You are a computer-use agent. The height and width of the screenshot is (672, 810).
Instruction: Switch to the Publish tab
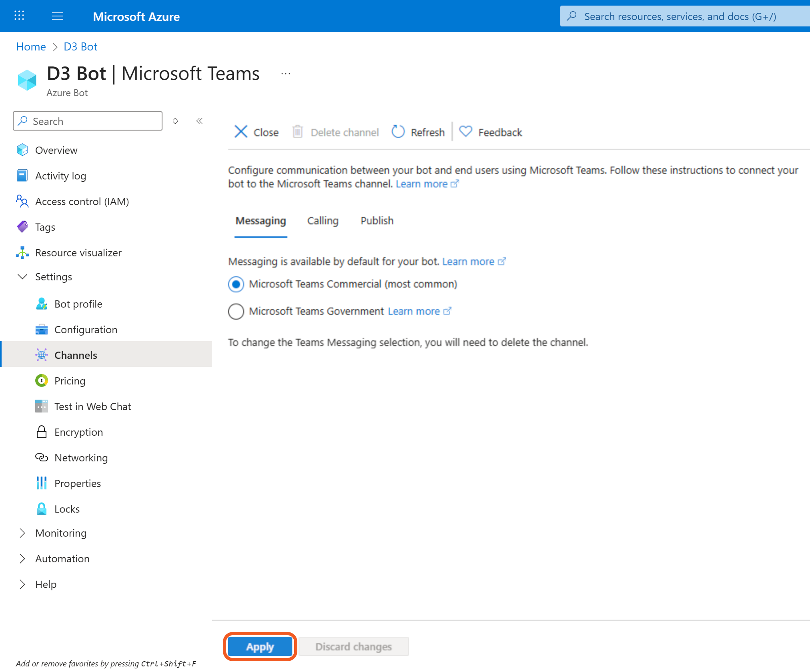(377, 221)
